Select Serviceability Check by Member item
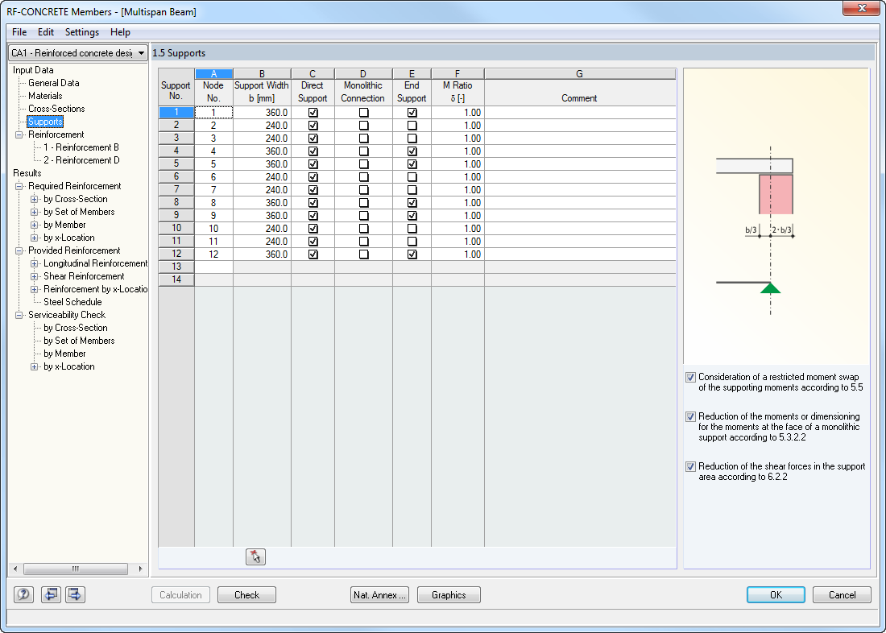The height and width of the screenshot is (633, 886). (64, 354)
